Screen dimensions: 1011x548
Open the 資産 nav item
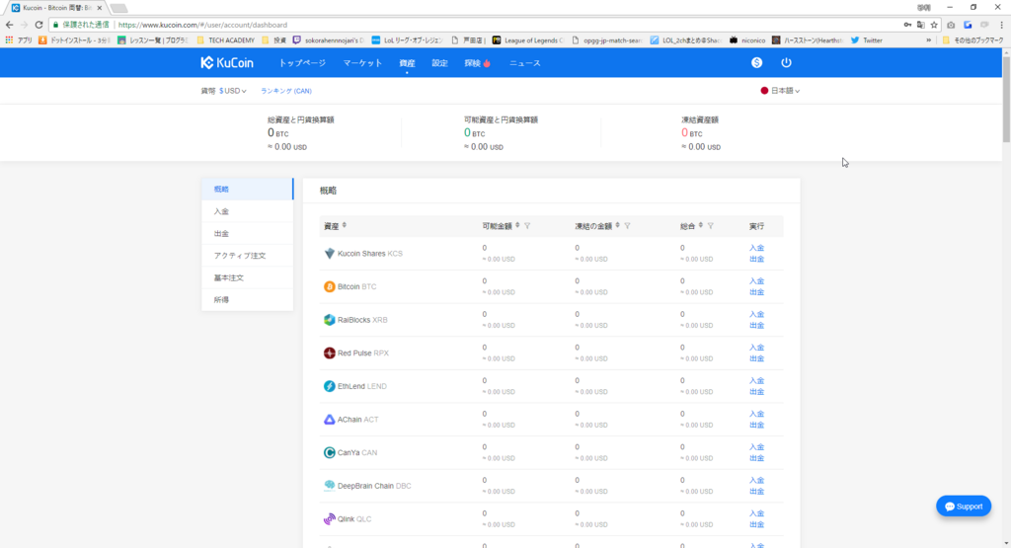coord(407,63)
